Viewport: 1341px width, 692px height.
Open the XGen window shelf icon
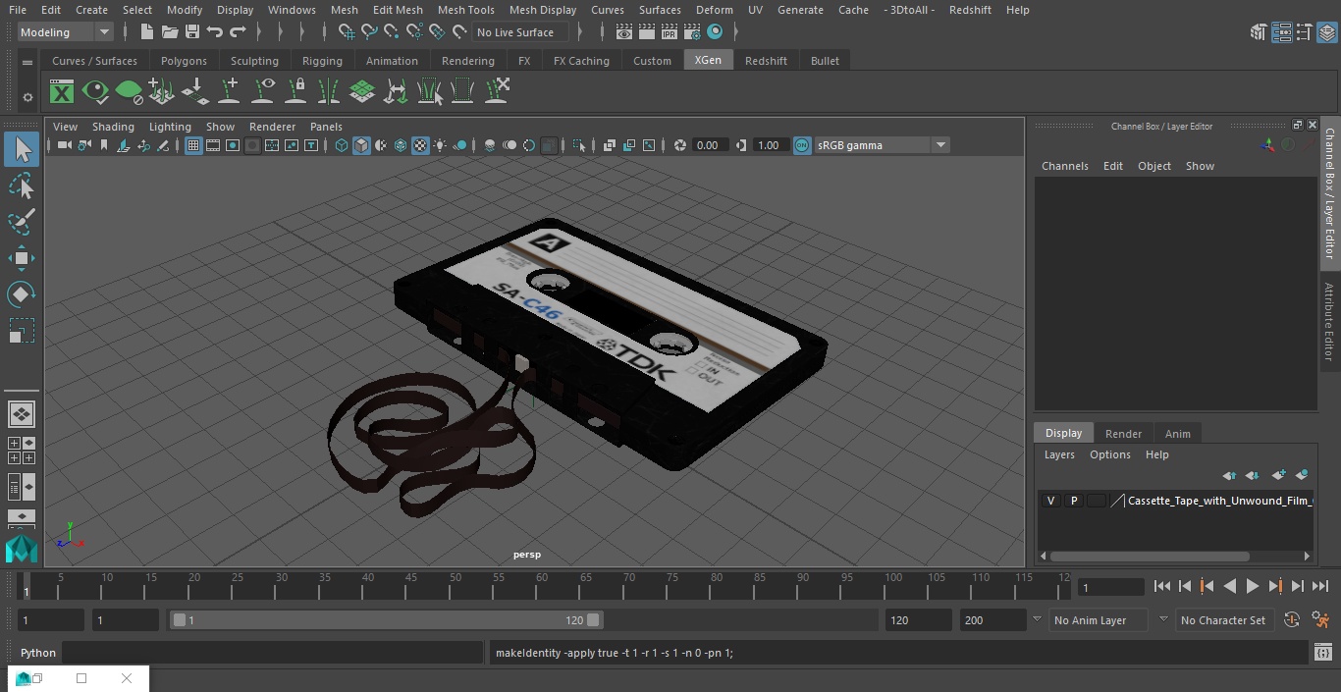pos(62,92)
